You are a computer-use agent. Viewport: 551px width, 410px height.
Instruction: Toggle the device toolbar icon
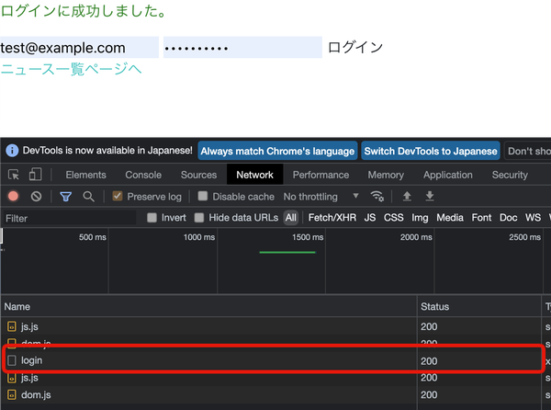point(35,175)
